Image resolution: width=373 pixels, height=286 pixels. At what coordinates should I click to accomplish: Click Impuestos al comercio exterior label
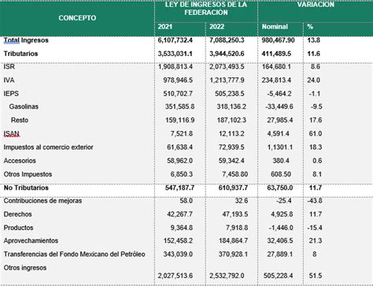(x=48, y=147)
